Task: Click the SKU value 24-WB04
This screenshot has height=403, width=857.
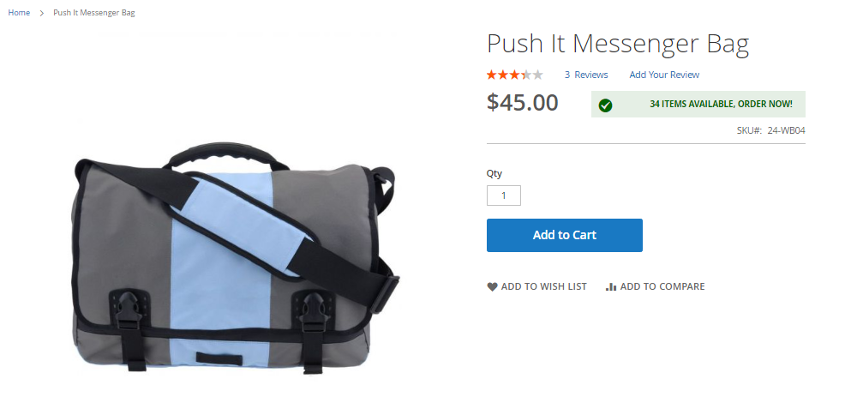Action: point(786,130)
